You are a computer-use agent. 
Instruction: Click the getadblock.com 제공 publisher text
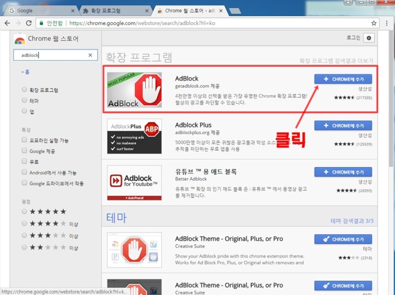click(x=197, y=86)
